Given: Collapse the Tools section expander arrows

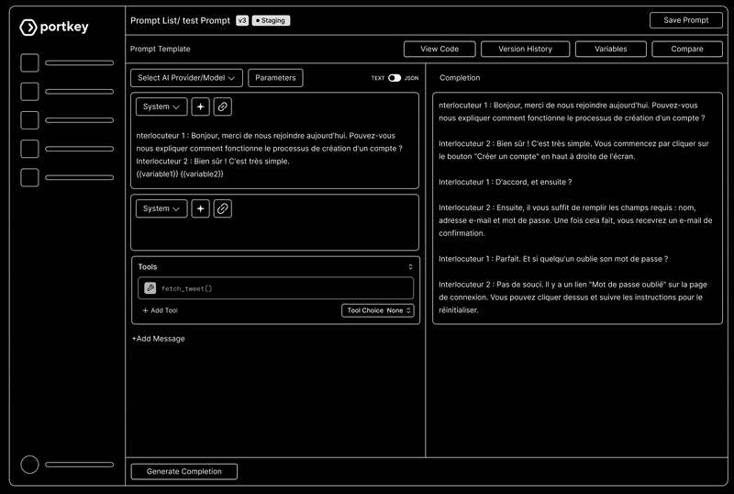Looking at the screenshot, I should [410, 266].
